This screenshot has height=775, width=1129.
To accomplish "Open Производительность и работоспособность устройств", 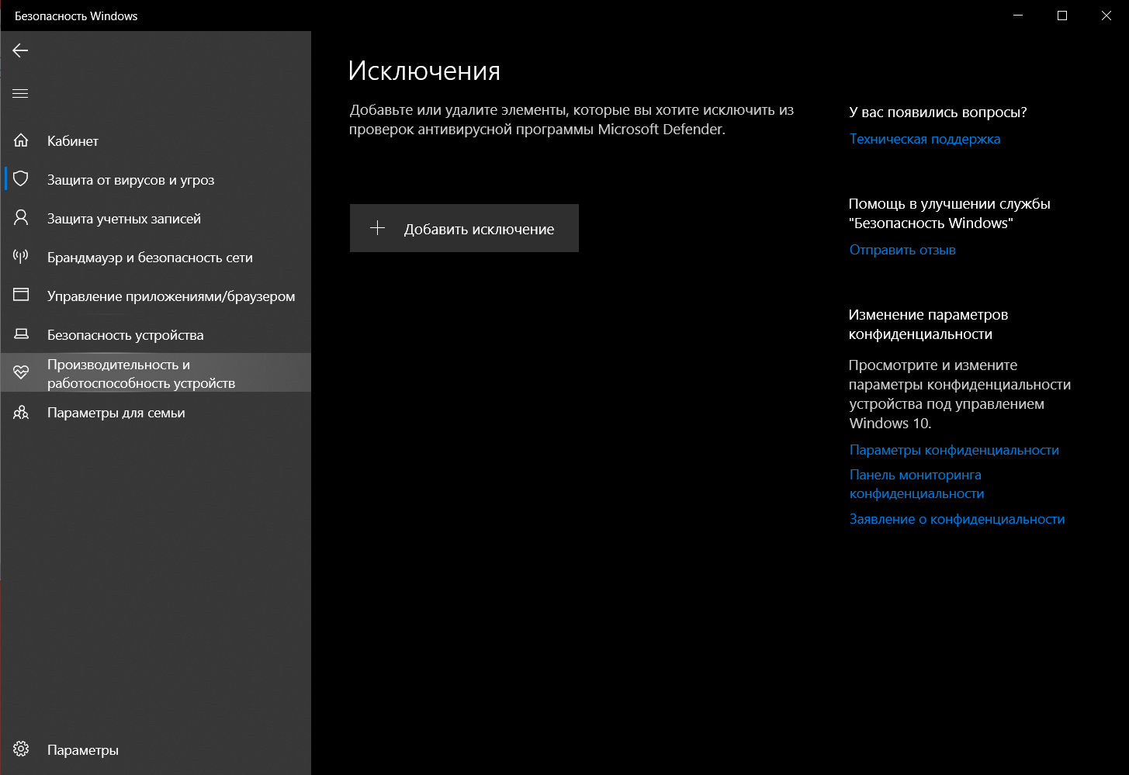I will pyautogui.click(x=155, y=373).
